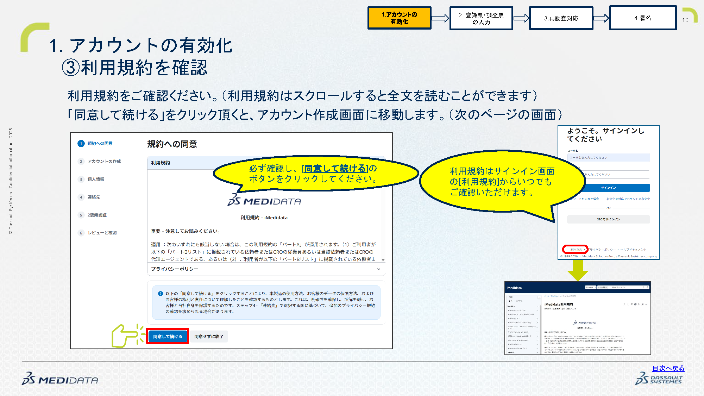Select step 6 レビューと確認 in the wizard
704x396 pixels.
click(x=98, y=233)
